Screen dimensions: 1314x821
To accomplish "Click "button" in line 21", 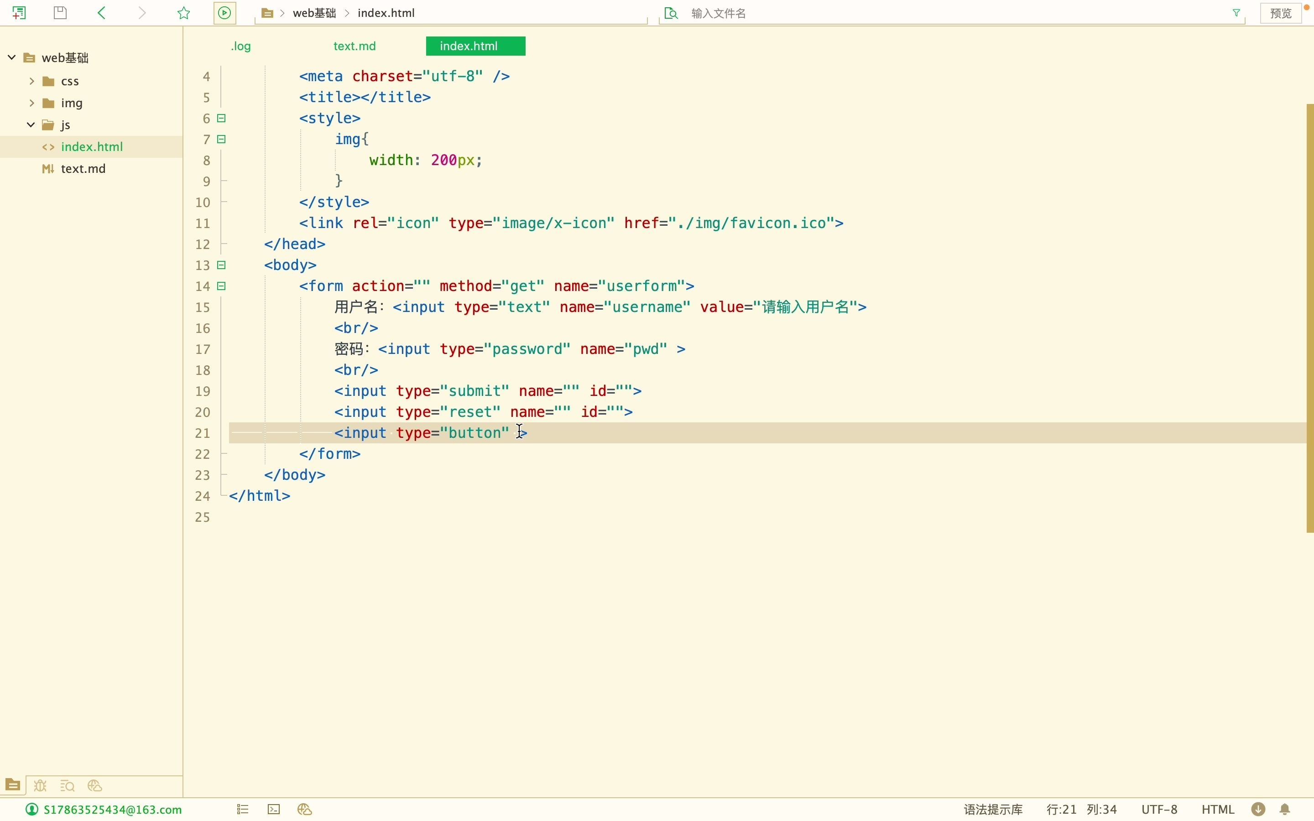I will (474, 433).
